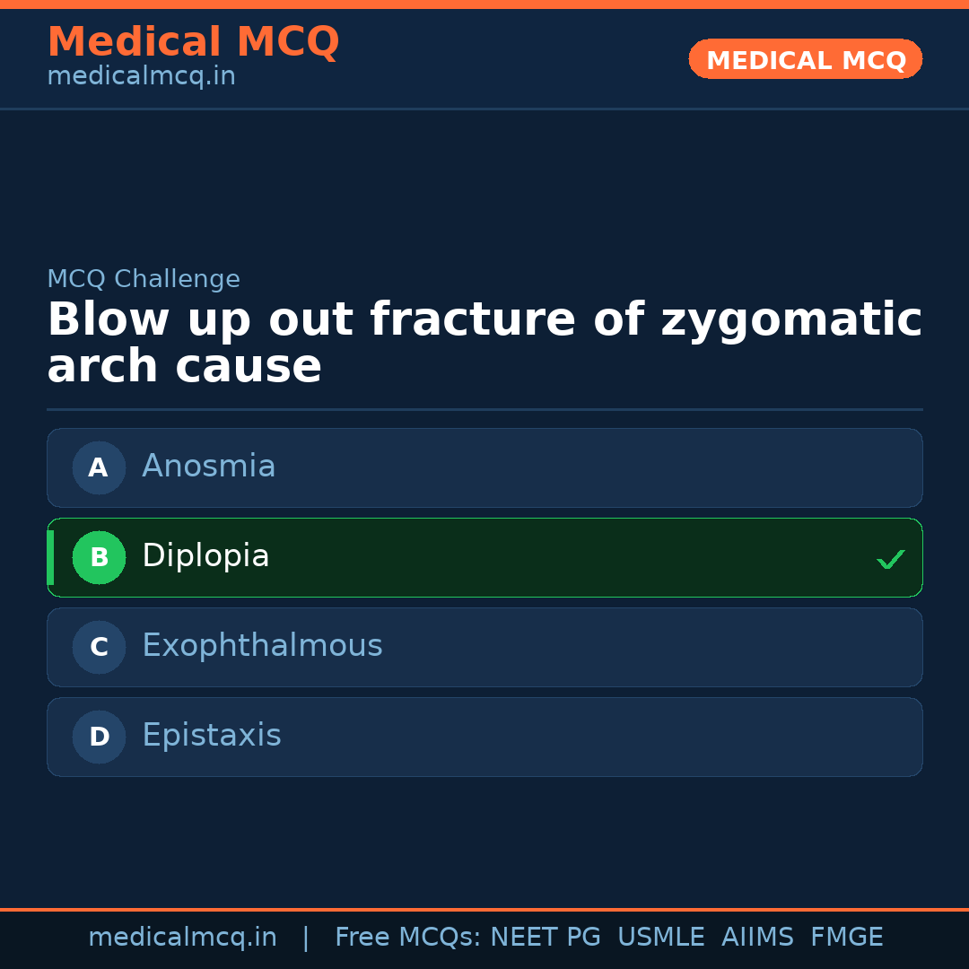Click the orange MEDICAL MCQ badge

[x=805, y=59]
